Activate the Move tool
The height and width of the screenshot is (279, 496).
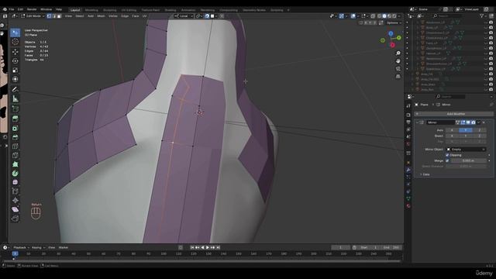15,52
